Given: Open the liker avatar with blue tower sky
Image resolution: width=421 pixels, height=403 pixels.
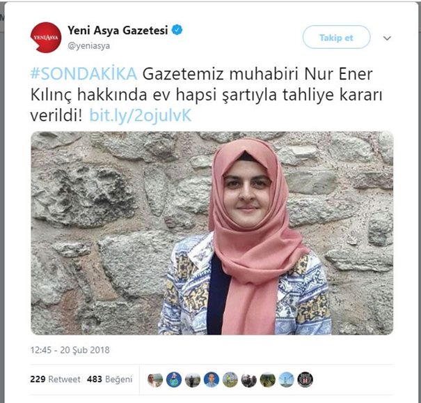Looking at the screenshot, I should point(287,379).
